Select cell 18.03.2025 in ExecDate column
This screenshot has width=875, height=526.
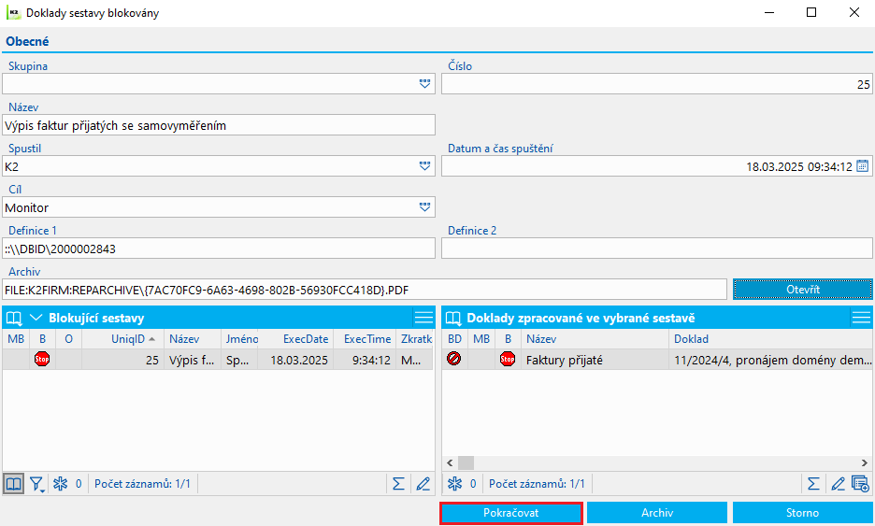pyautogui.click(x=297, y=360)
